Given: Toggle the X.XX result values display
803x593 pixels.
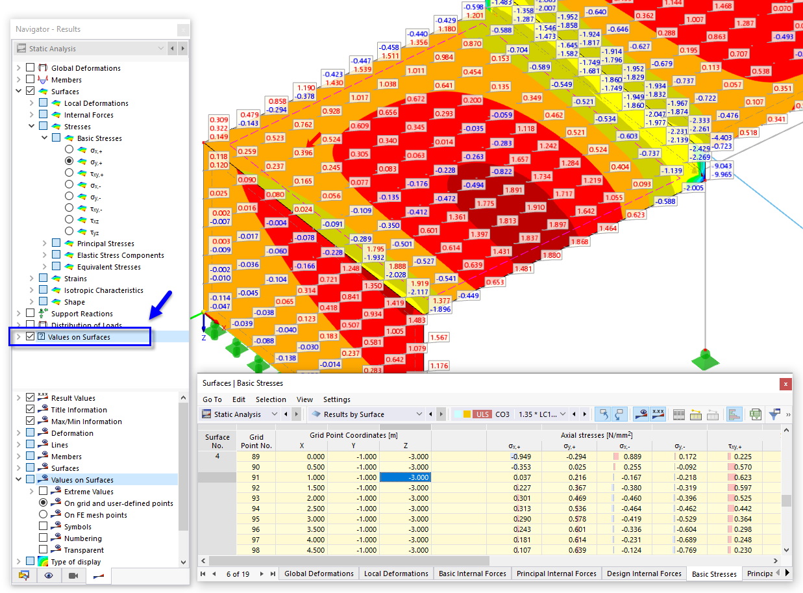Looking at the screenshot, I should point(658,414).
